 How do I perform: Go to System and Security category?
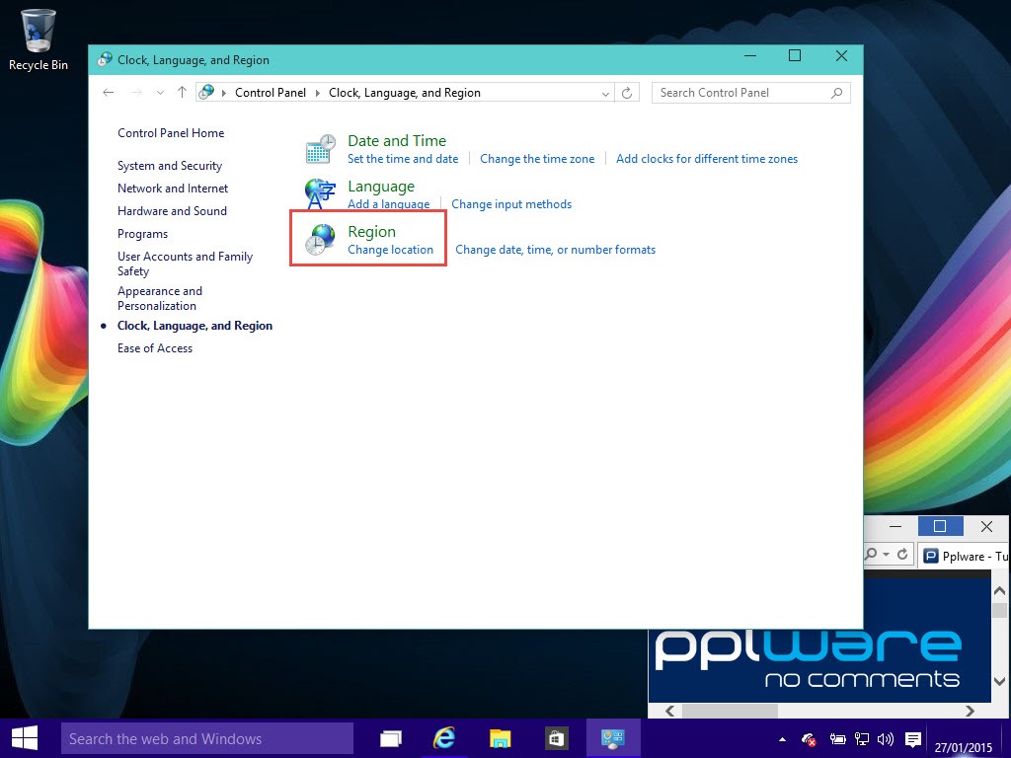click(x=170, y=166)
